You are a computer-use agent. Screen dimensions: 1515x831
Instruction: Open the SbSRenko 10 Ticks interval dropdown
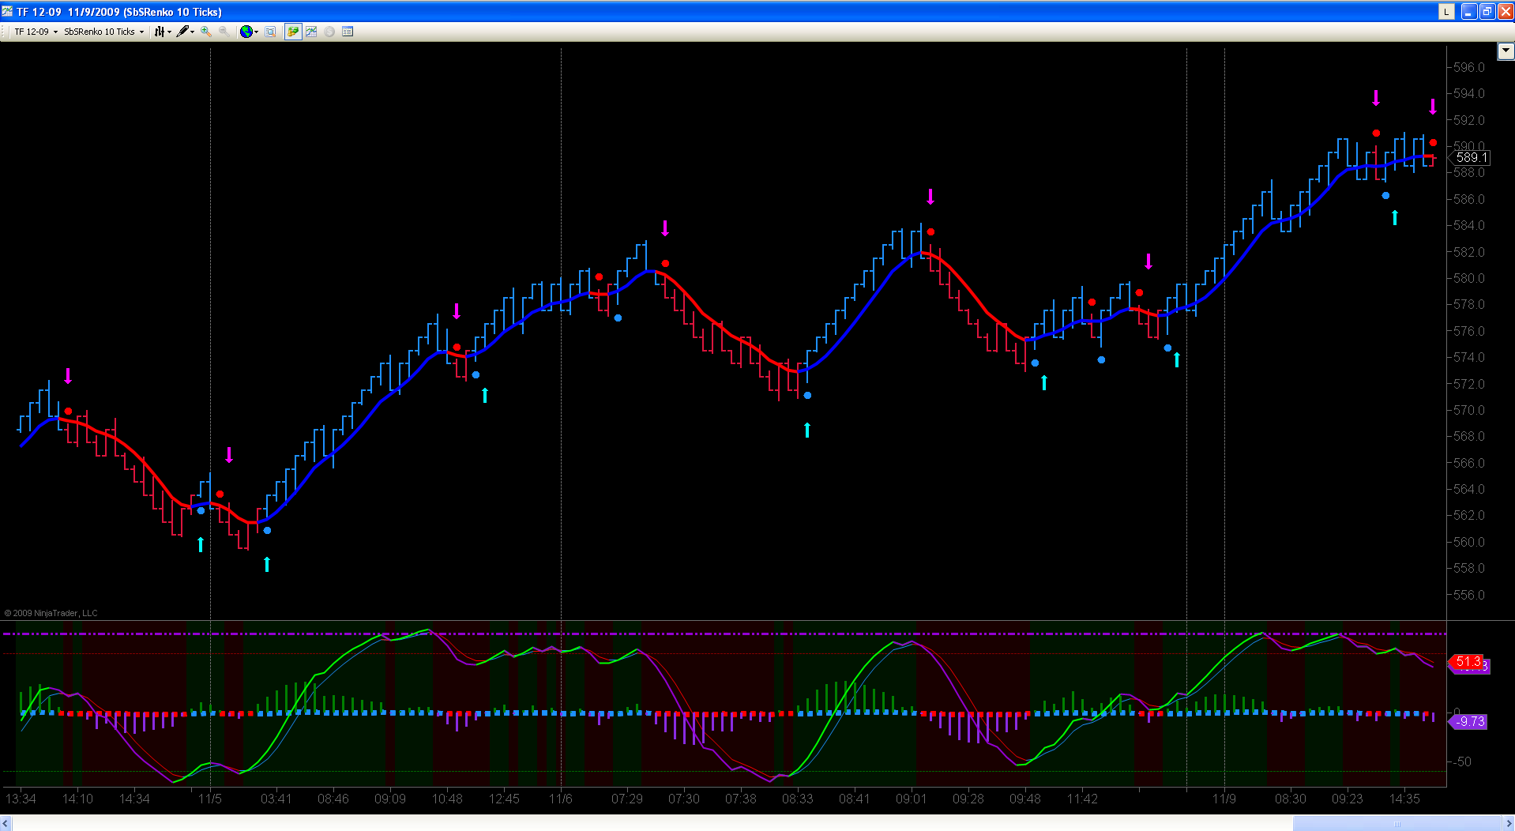coord(103,32)
